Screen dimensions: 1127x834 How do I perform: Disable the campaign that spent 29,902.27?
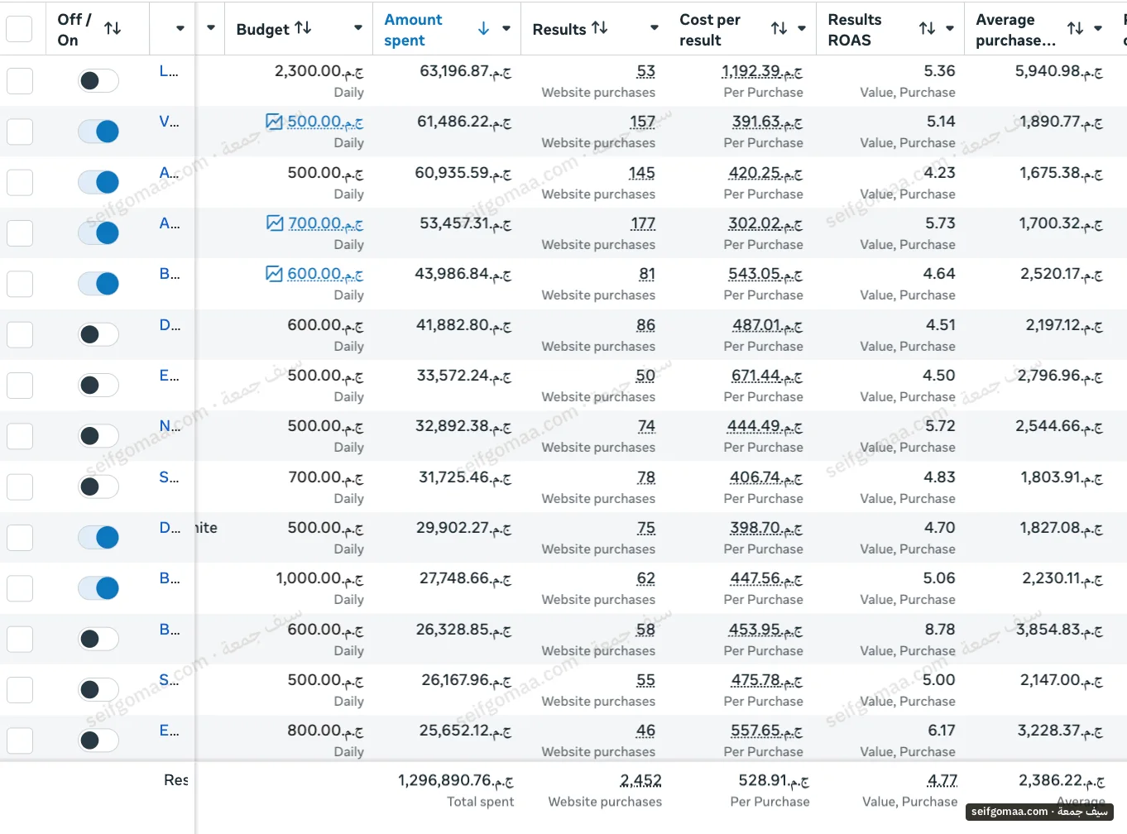(98, 537)
